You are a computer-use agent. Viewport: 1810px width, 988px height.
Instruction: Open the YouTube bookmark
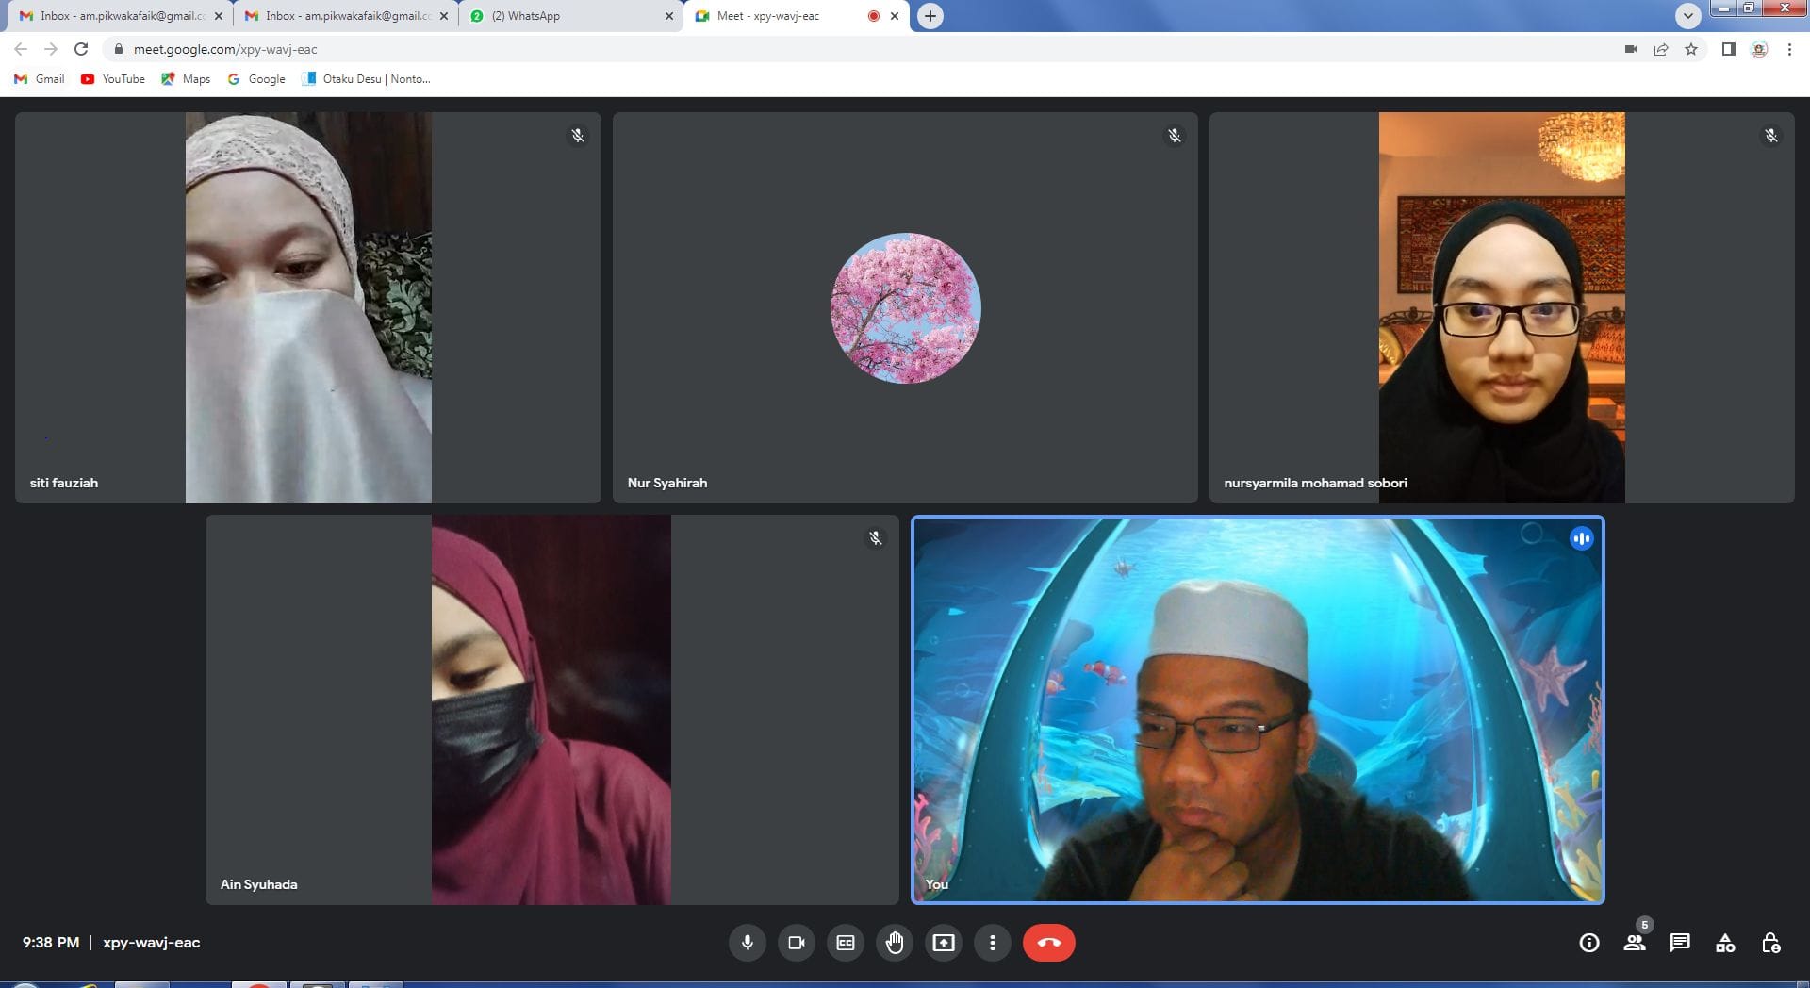113,79
